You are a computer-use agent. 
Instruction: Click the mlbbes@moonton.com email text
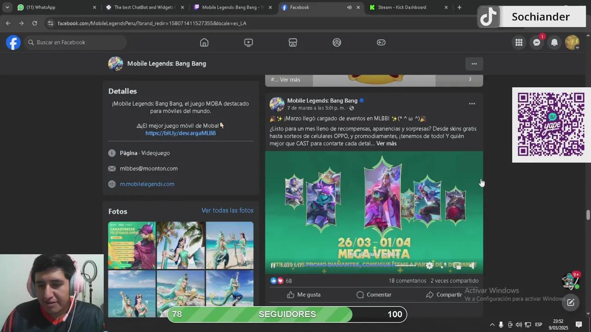(x=149, y=168)
